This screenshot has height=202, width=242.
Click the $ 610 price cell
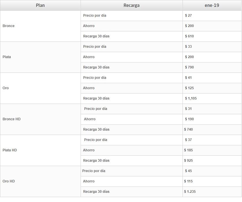point(212,36)
